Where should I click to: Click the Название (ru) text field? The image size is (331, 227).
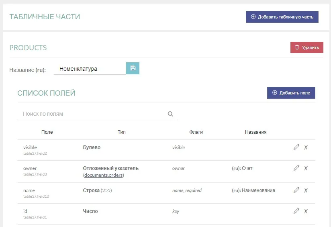click(90, 69)
